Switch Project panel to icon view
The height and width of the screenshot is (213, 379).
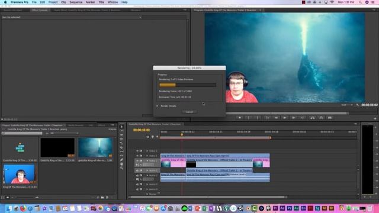tap(8, 198)
